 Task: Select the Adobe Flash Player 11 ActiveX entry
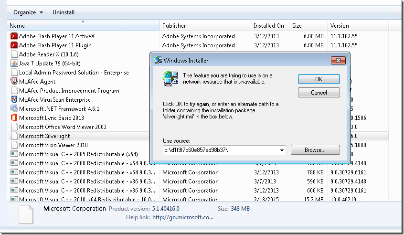[57, 36]
